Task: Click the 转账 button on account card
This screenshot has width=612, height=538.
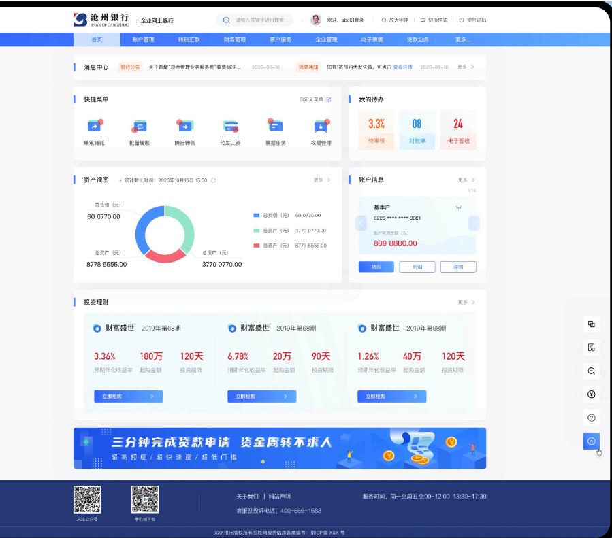Action: tap(376, 267)
